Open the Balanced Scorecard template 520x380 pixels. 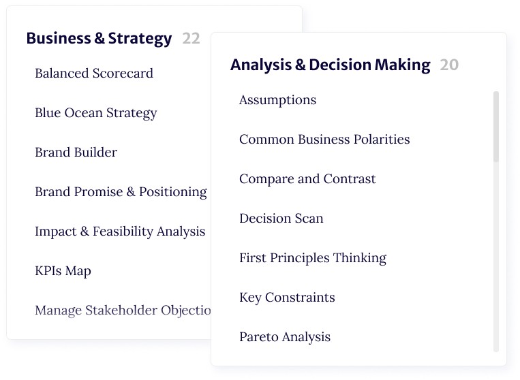pos(94,74)
